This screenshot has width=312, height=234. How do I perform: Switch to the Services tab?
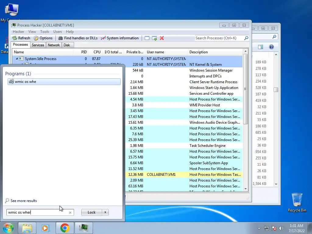click(38, 45)
